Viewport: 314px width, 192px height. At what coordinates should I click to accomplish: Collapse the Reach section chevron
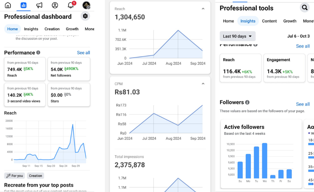tap(203, 9)
